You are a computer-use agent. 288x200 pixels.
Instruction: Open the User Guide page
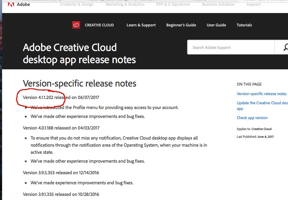tap(216, 25)
